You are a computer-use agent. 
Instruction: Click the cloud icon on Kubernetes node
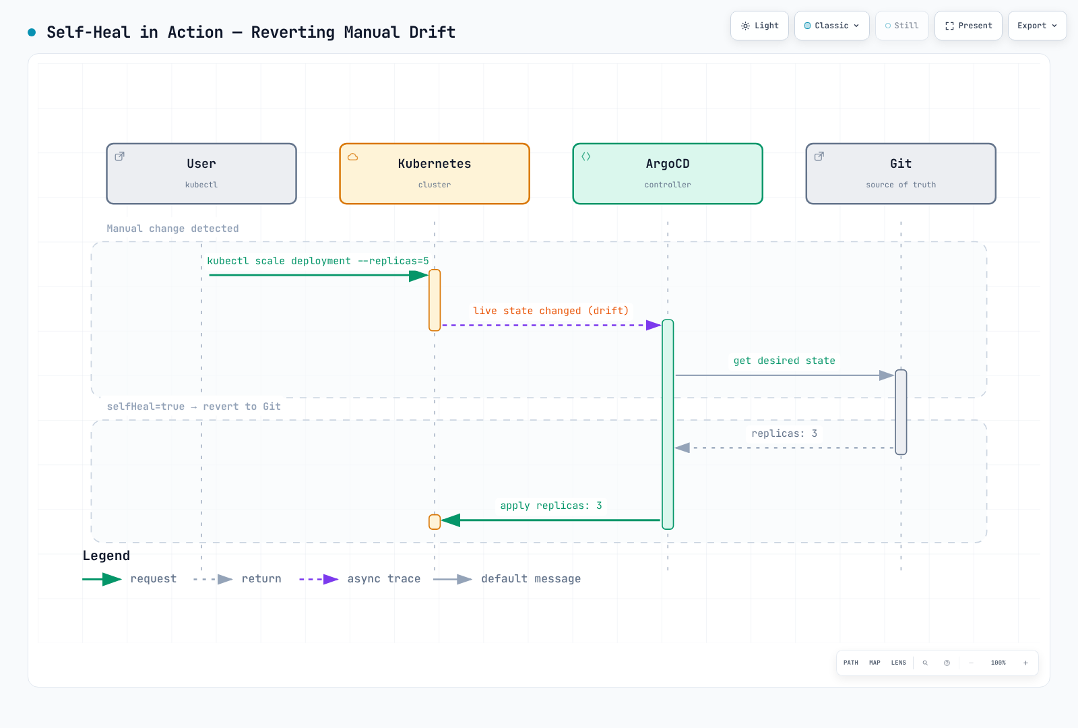coord(352,156)
